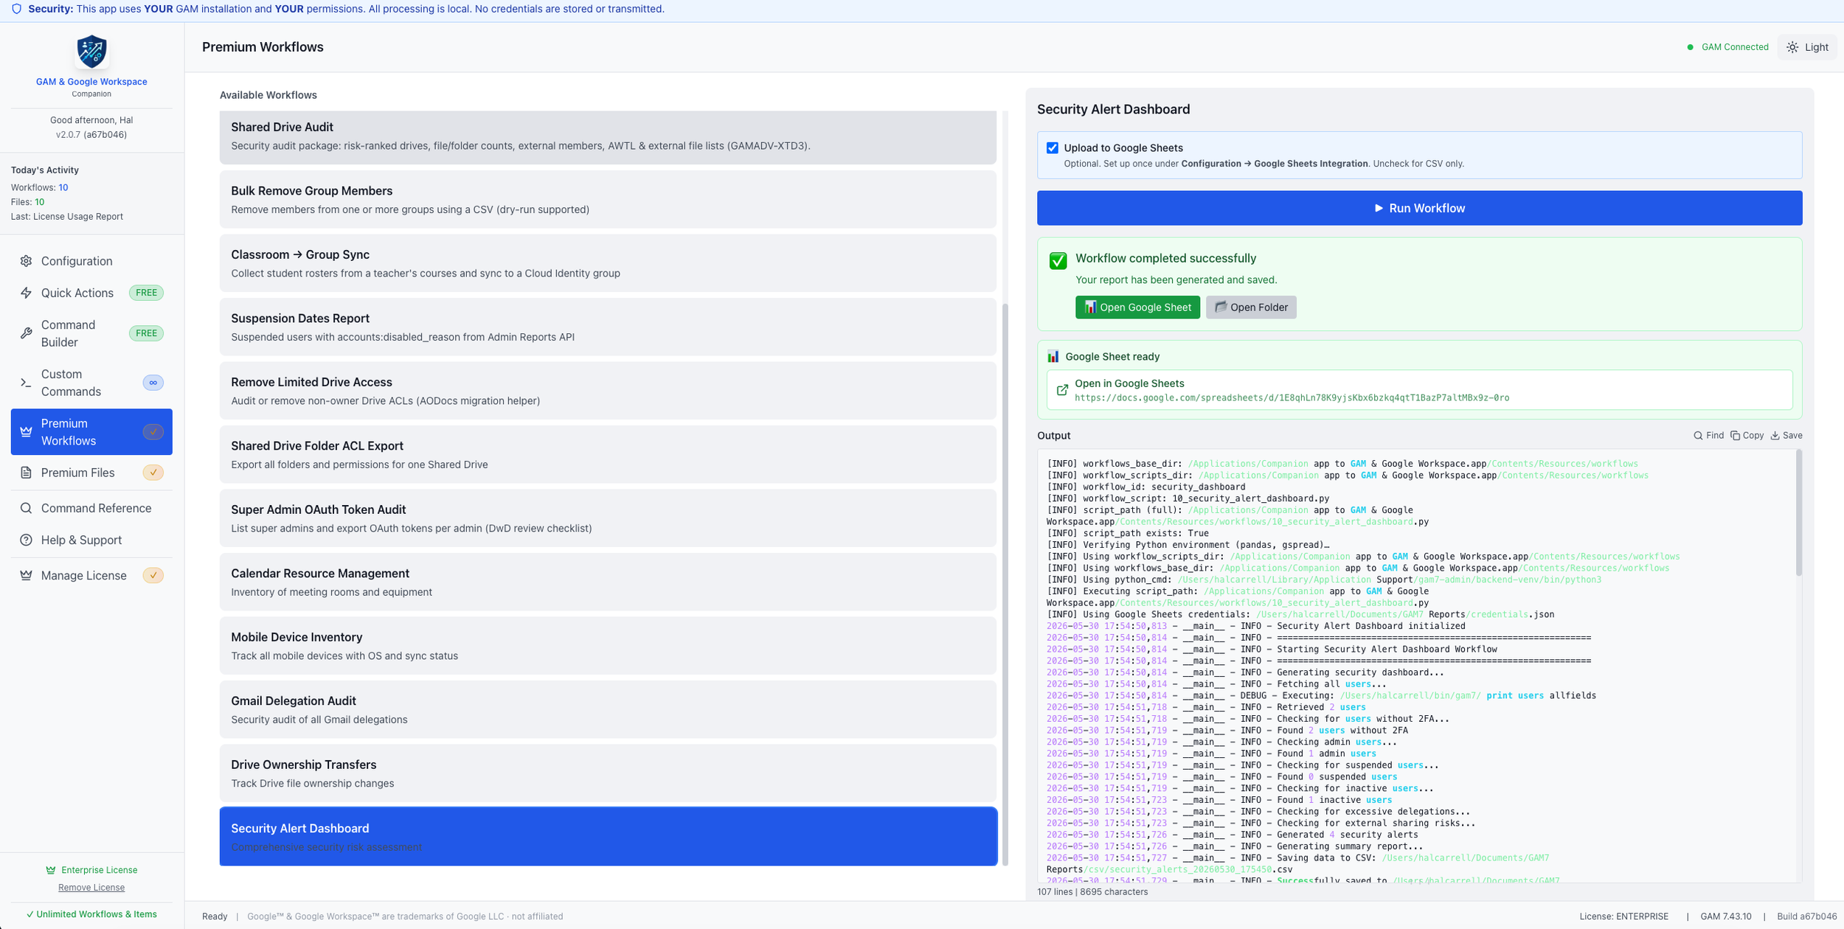
Task: Toggle the Light theme button
Action: tap(1807, 47)
